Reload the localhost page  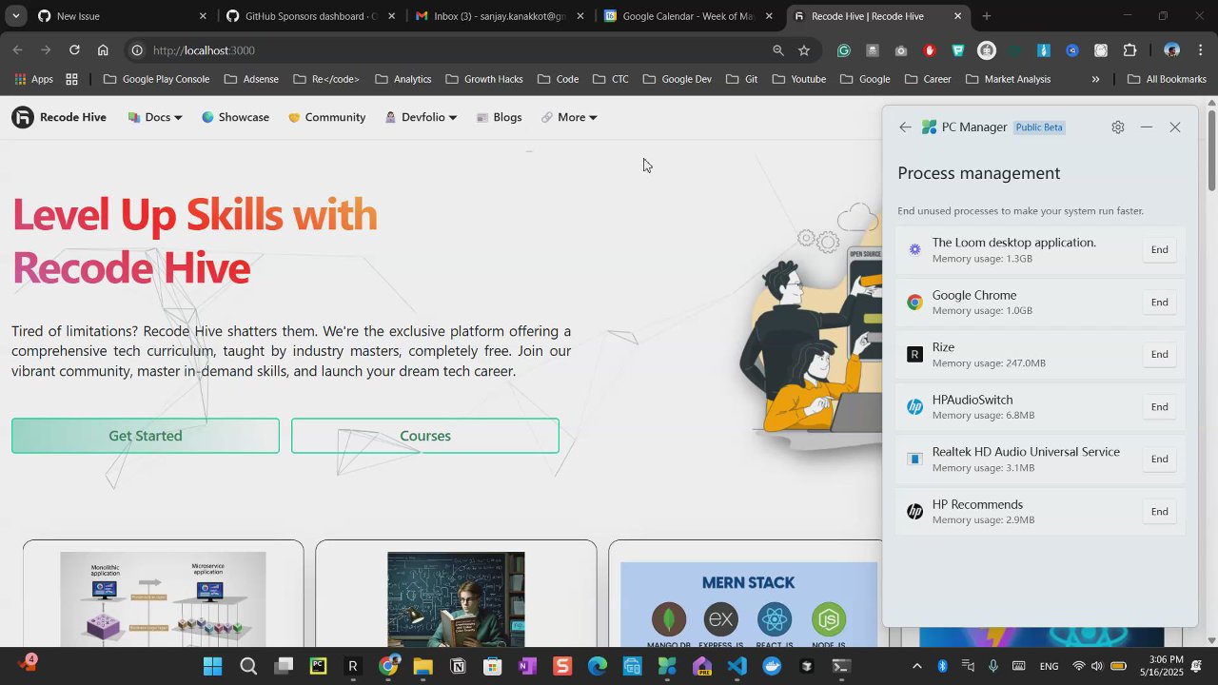[x=74, y=50]
